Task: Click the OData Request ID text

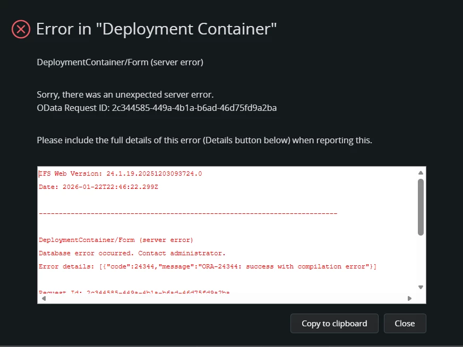Action: click(157, 108)
